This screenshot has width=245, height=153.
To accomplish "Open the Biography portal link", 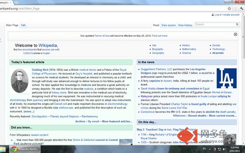I will pyautogui.click(x=157, y=49).
